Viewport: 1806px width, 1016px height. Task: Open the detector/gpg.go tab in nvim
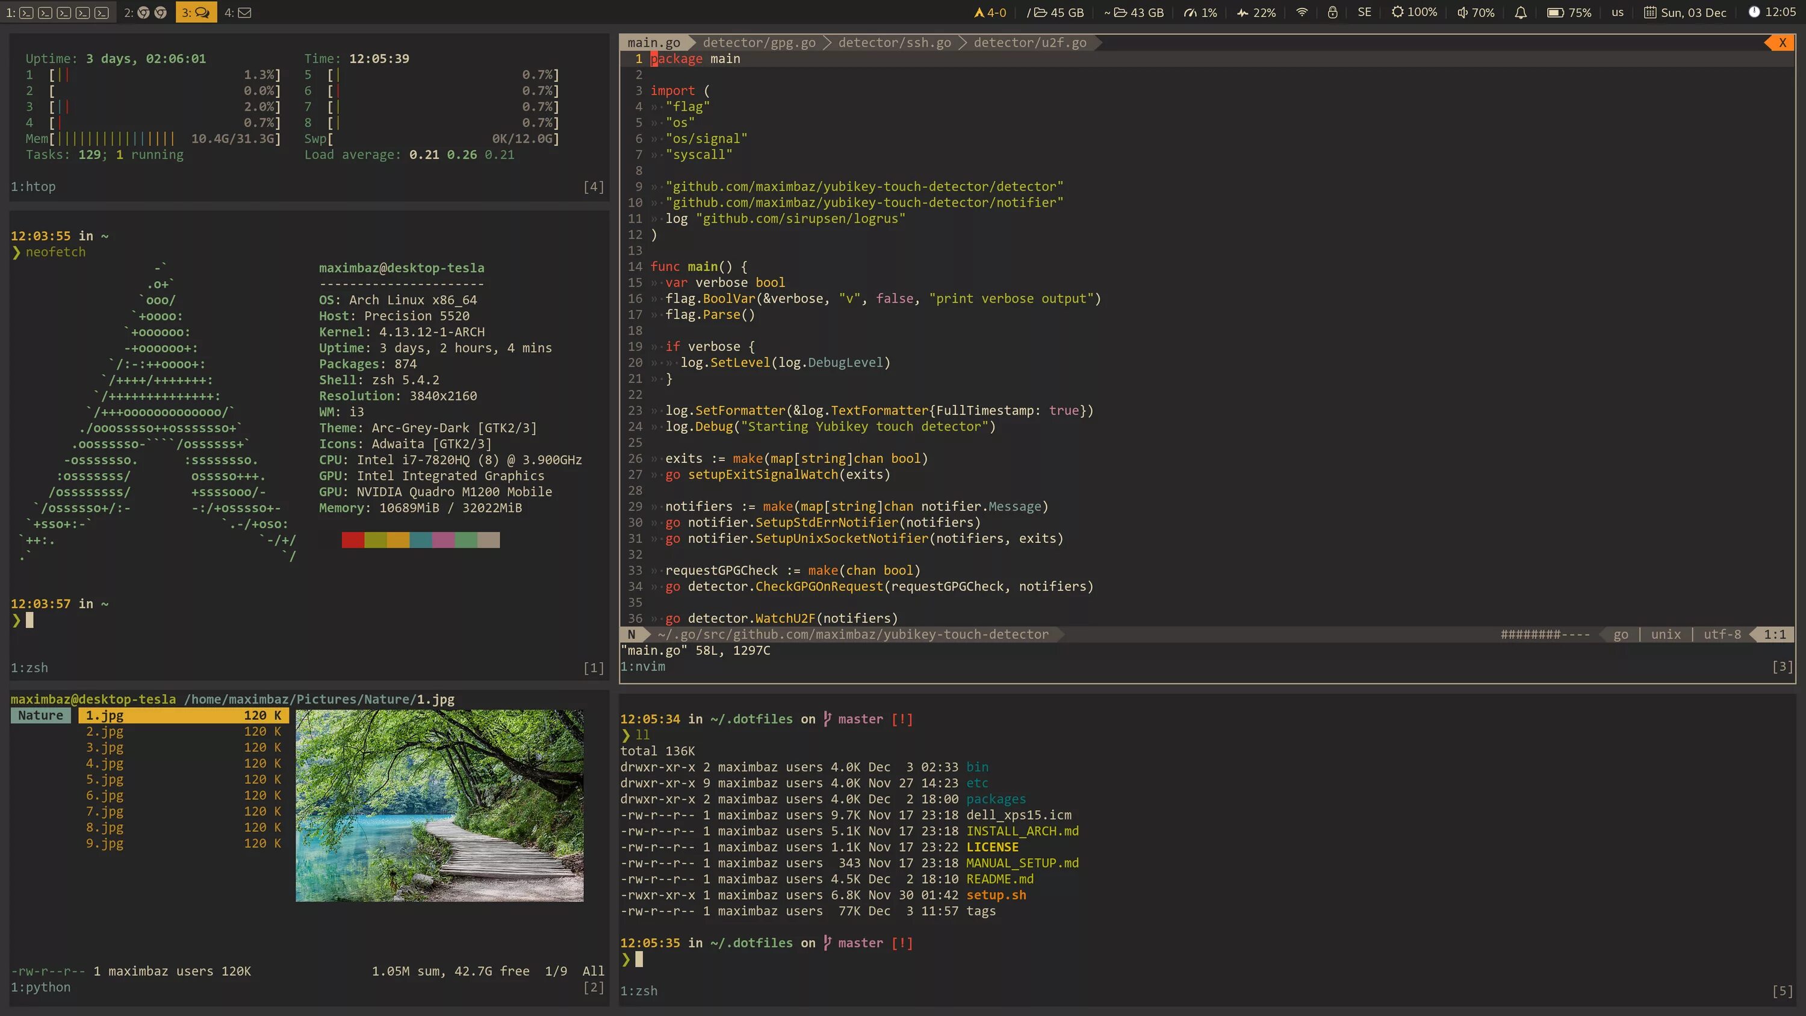(759, 43)
